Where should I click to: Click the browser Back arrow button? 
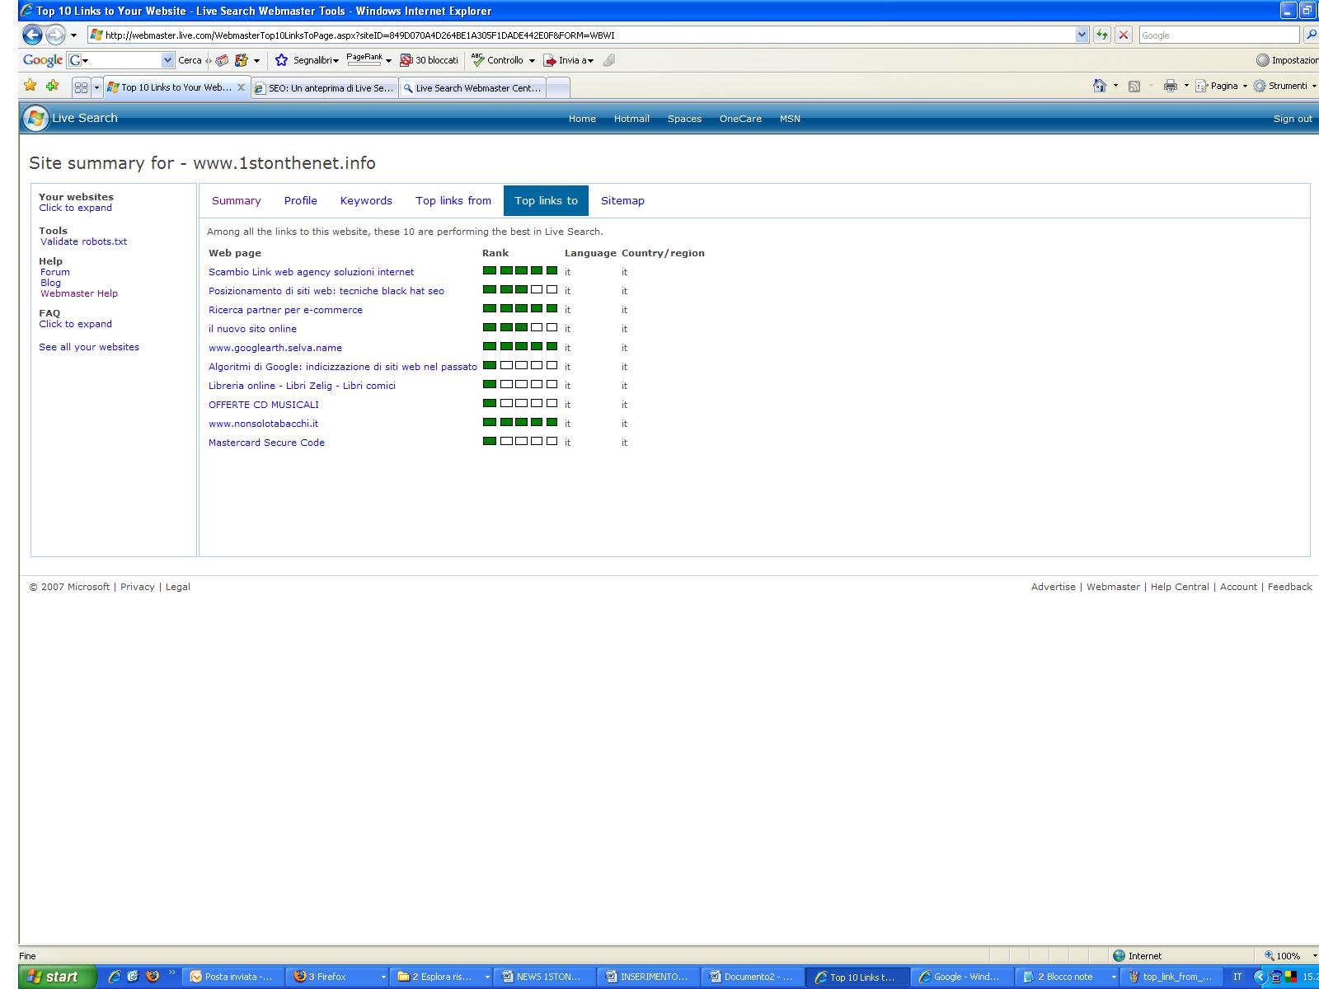point(32,35)
